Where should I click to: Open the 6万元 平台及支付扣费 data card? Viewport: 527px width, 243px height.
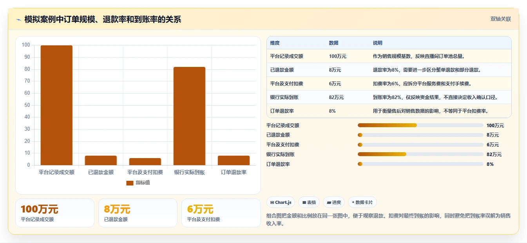click(x=221, y=213)
